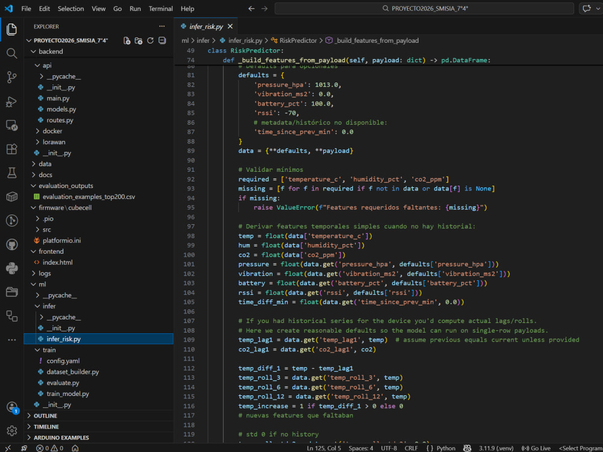
Task: Open train_model.py file
Action: pyautogui.click(x=68, y=394)
